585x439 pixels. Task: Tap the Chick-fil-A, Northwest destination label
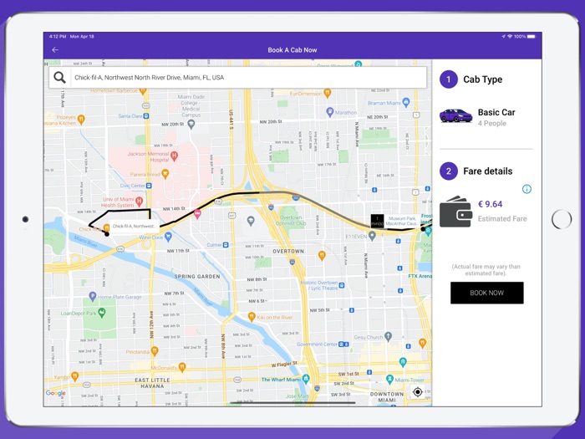tap(134, 226)
